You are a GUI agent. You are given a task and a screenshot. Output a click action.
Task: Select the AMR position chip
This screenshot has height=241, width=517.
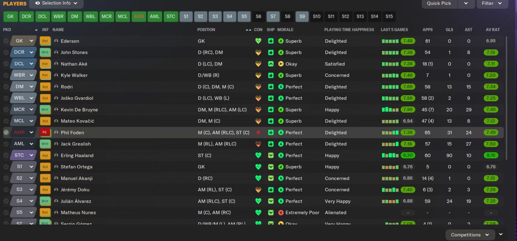point(139,17)
